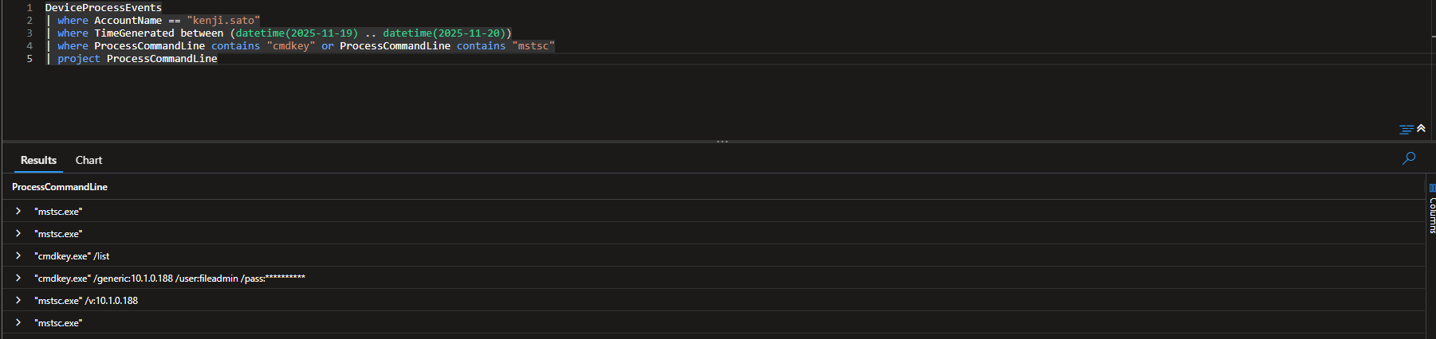The image size is (1436, 339).
Task: Open the Columns side panel
Action: click(1432, 211)
